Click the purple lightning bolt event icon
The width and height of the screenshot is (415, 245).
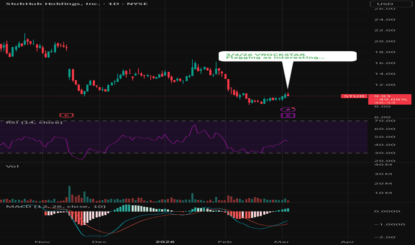(288, 110)
